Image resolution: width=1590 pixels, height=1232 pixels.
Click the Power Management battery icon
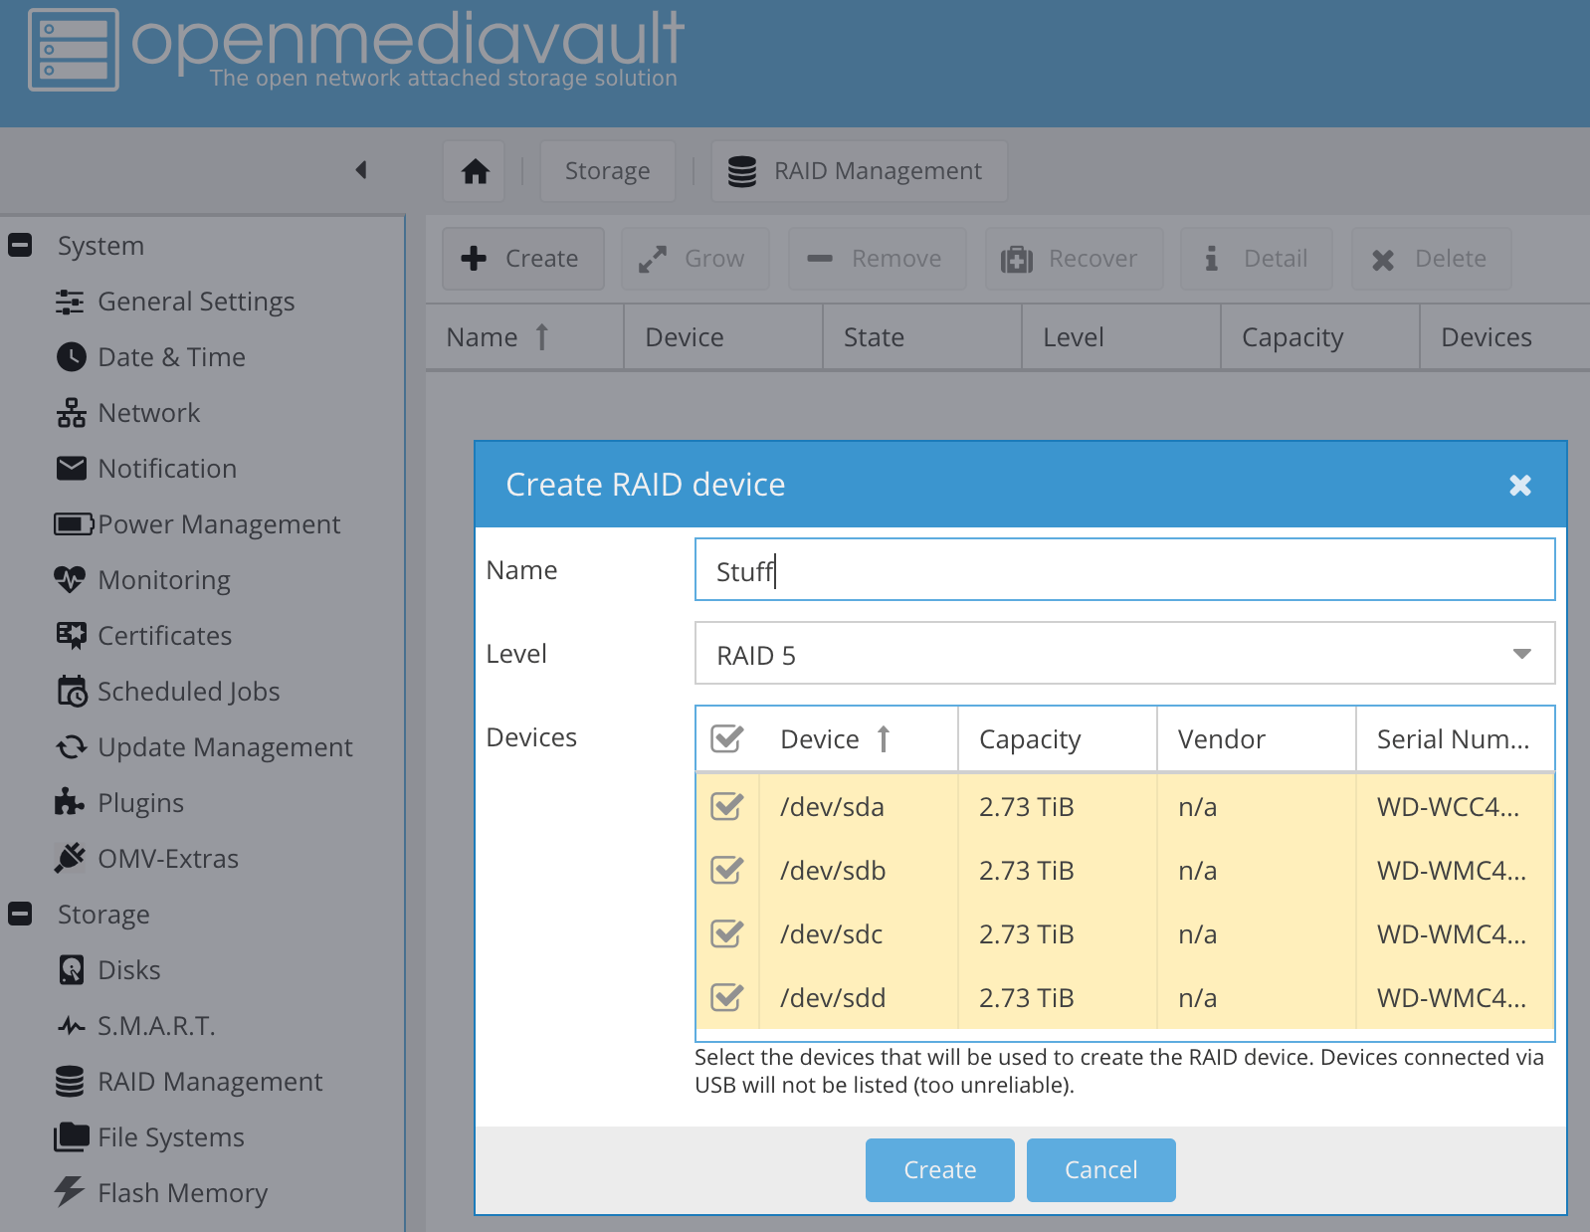74,523
